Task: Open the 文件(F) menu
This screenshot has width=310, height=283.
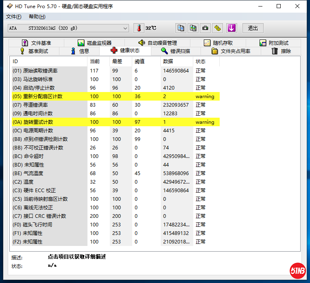Action: [x=14, y=17]
